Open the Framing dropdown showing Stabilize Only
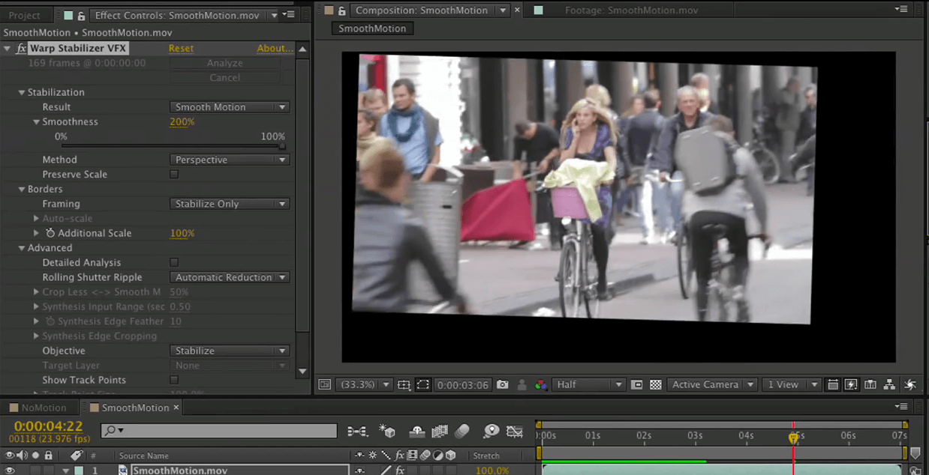 pyautogui.click(x=230, y=204)
